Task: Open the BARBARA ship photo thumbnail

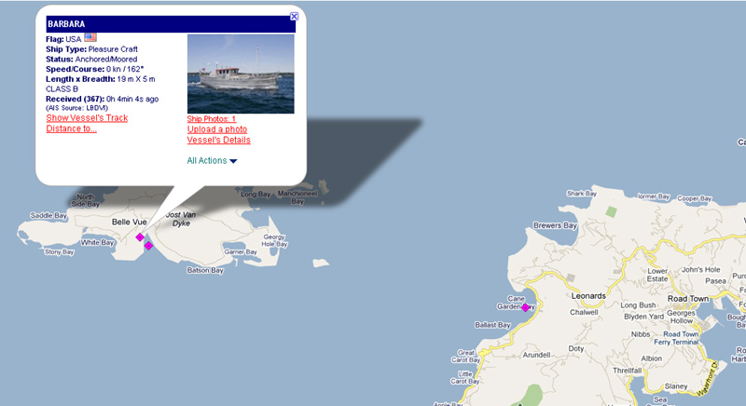Action: point(241,74)
